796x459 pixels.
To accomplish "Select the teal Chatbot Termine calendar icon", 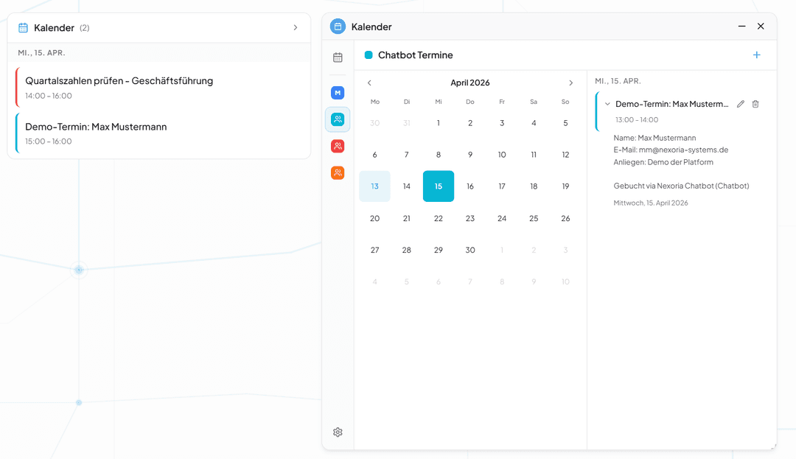I will pos(338,119).
